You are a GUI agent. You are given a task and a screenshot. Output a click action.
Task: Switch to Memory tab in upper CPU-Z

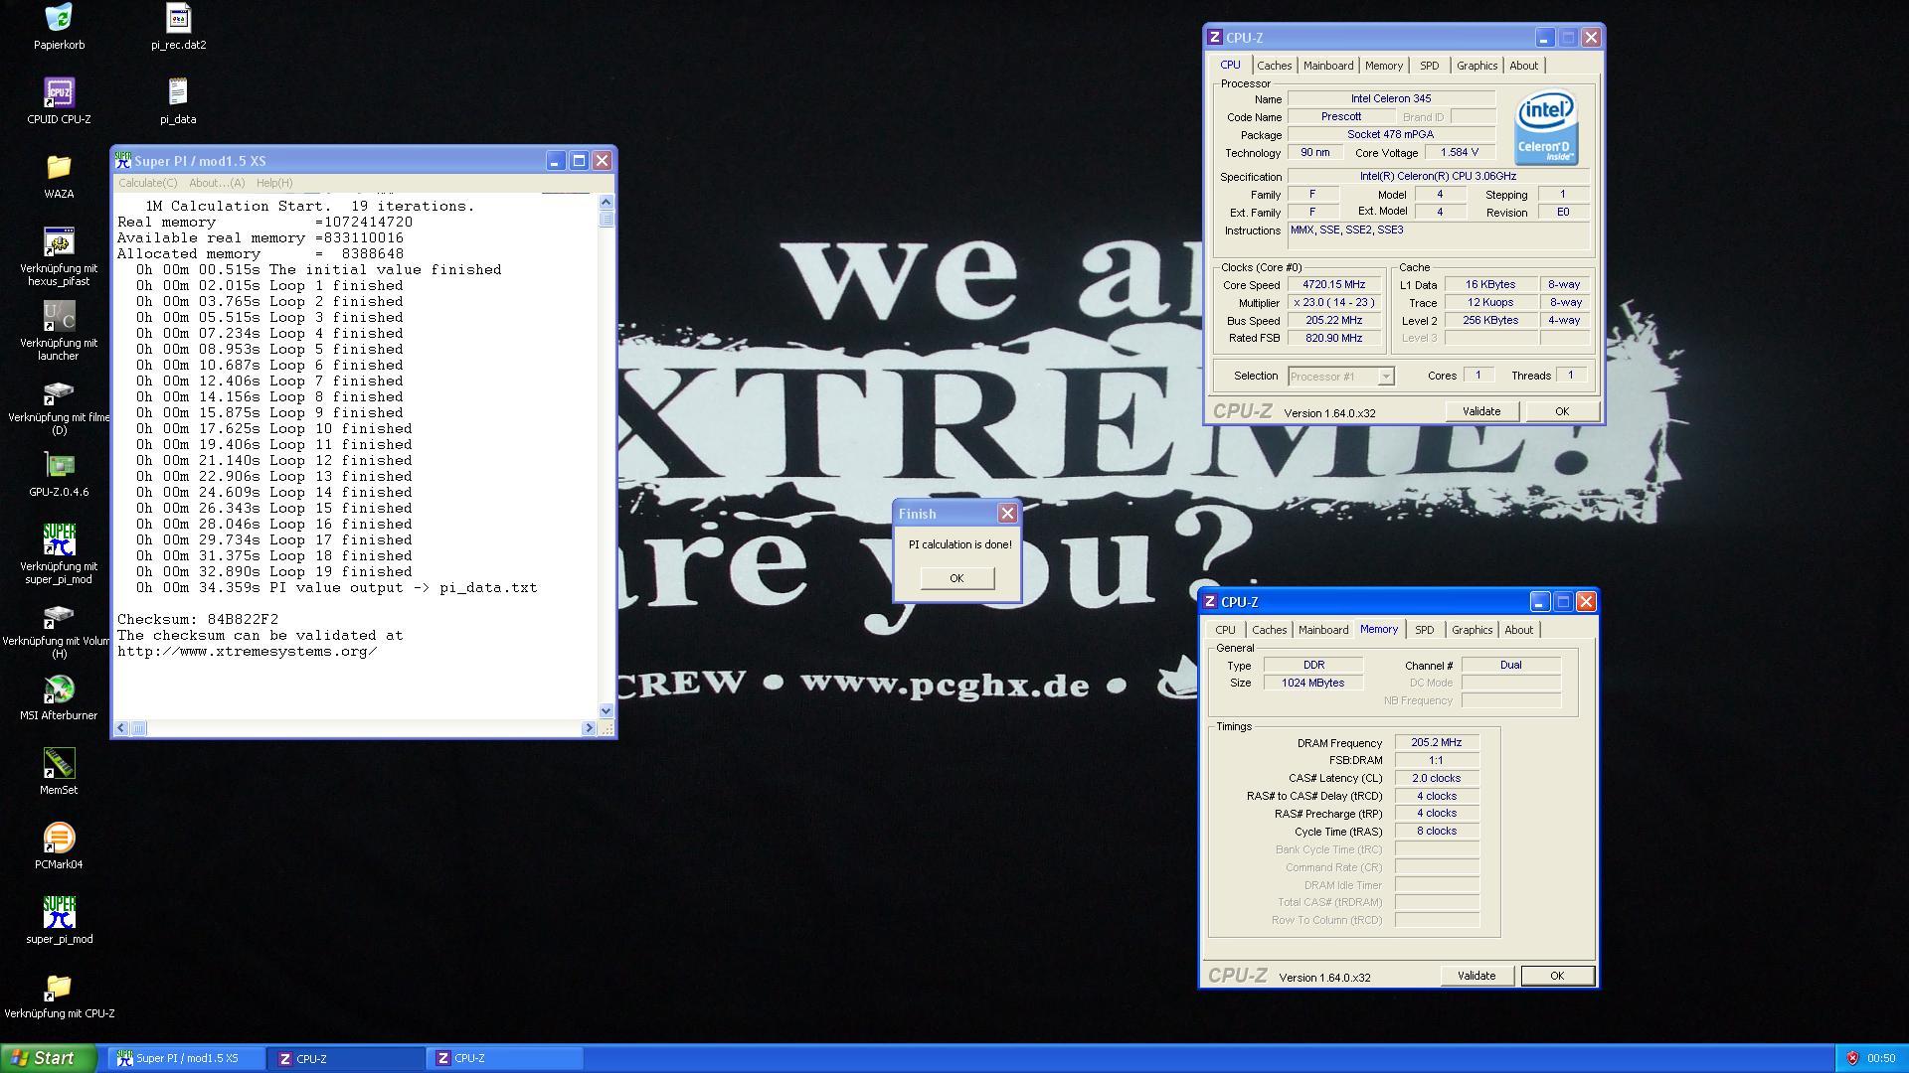pos(1383,66)
